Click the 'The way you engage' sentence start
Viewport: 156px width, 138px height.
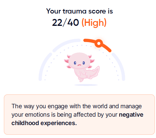[40, 106]
